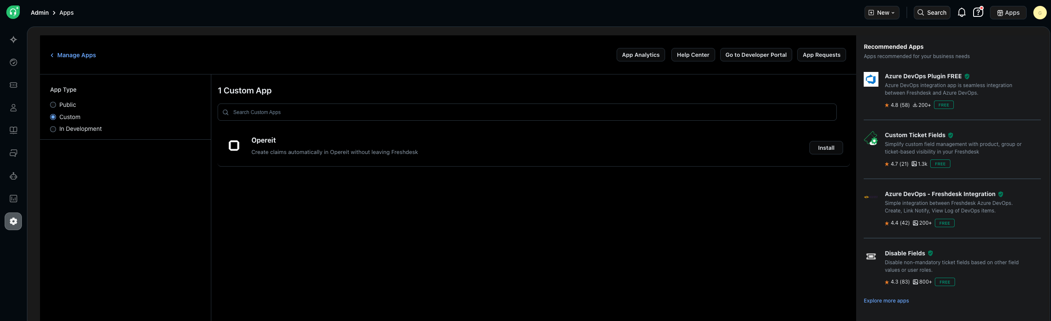Click FREE badge under Disable Fields
The image size is (1051, 321).
[x=945, y=282]
